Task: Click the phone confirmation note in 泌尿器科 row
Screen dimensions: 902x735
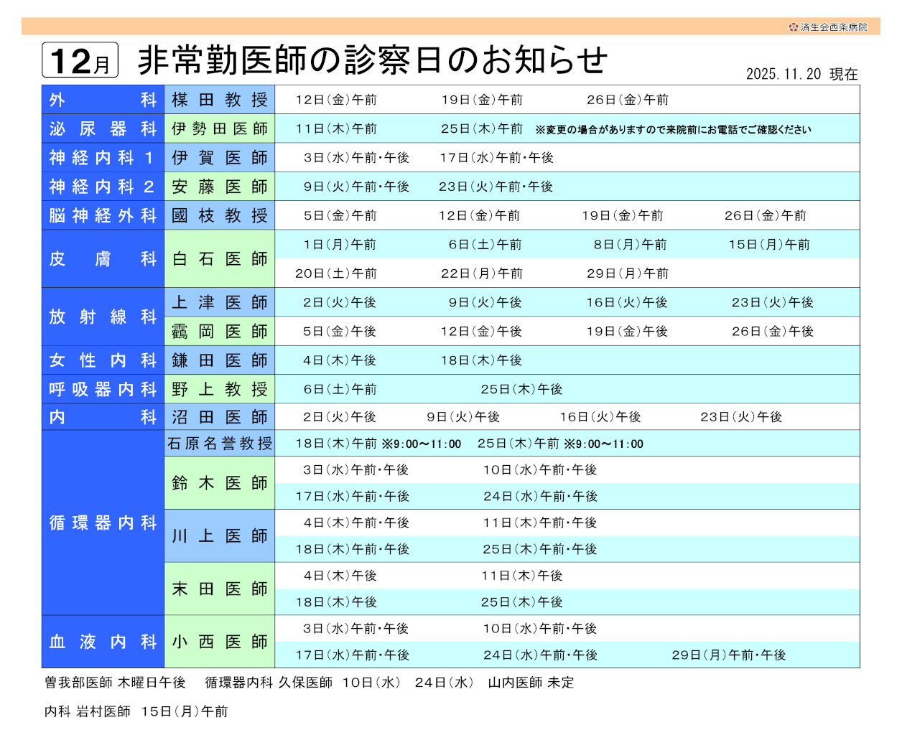Action: tap(673, 130)
